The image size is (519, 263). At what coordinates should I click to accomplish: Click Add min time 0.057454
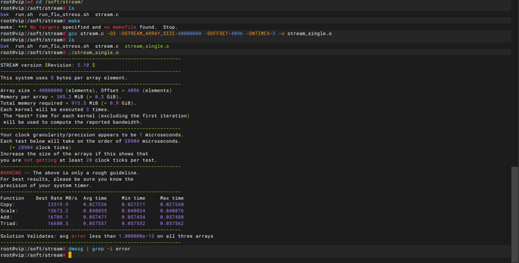(133, 217)
